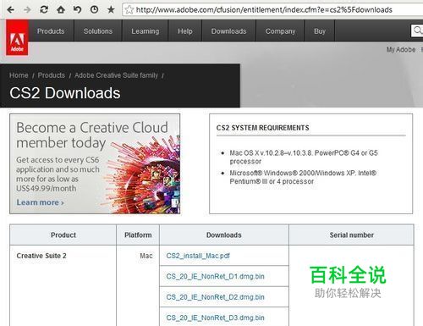Go to Adobe Creative Suite family breadcrumb
The image size is (423, 326).
(x=116, y=75)
